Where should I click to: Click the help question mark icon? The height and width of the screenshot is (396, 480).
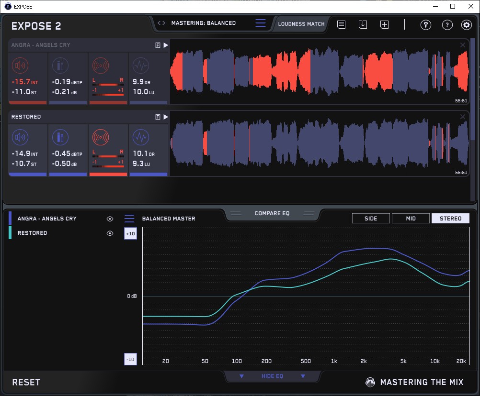[447, 25]
